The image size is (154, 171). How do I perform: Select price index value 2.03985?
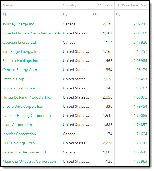click(x=140, y=61)
